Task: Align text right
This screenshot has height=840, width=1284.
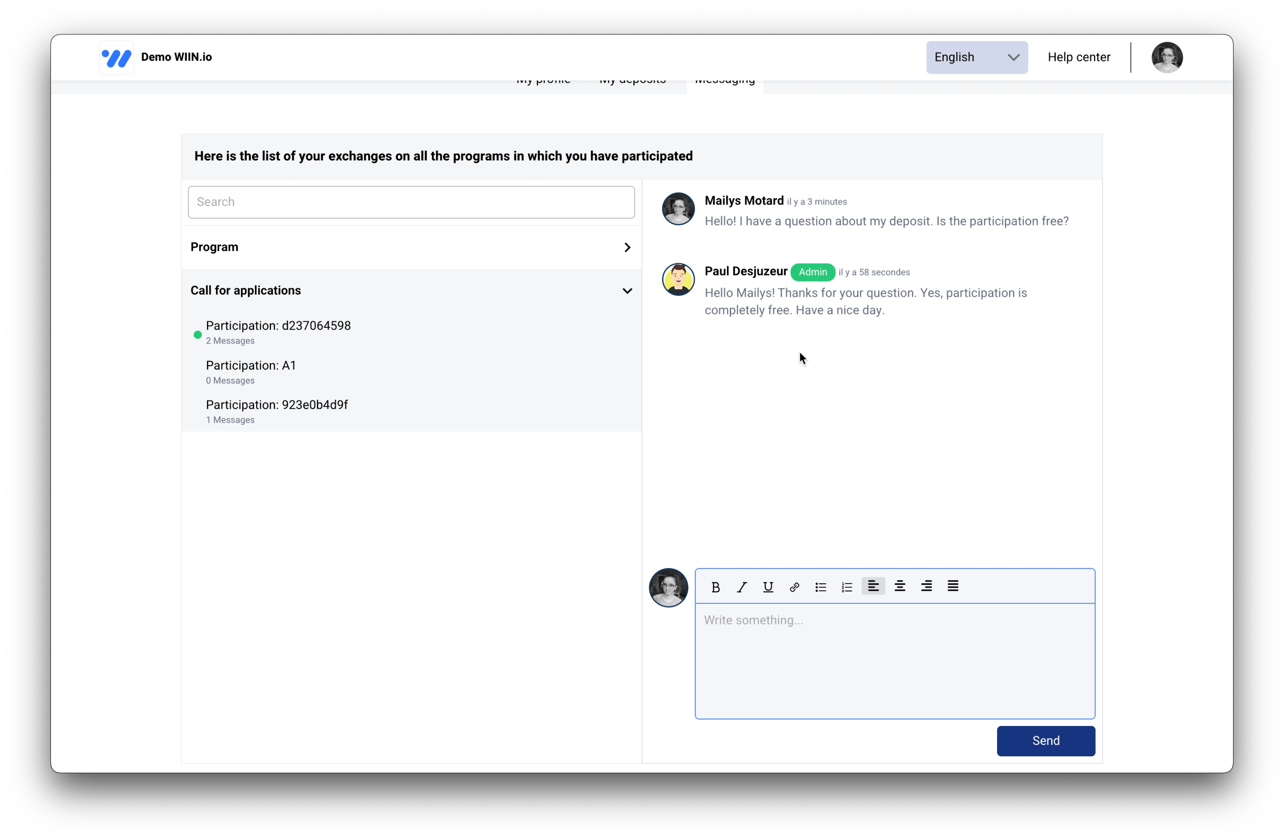Action: (x=926, y=586)
